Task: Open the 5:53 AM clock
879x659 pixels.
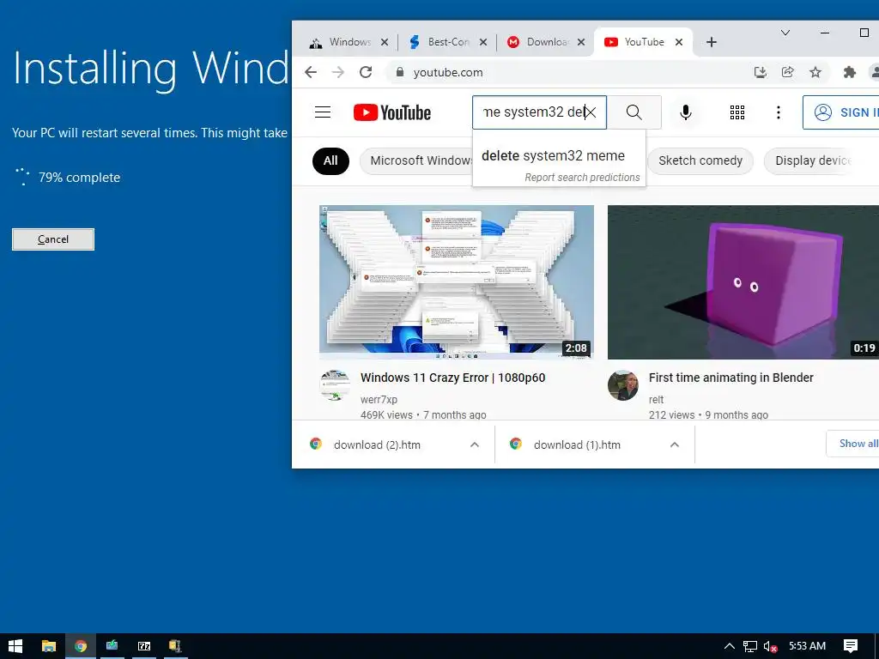Action: (807, 646)
